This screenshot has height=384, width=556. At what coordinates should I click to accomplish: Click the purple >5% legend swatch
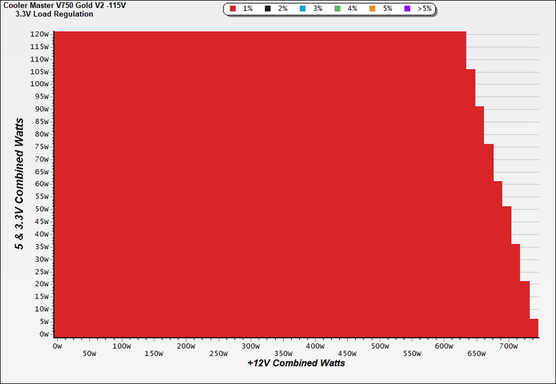point(407,9)
